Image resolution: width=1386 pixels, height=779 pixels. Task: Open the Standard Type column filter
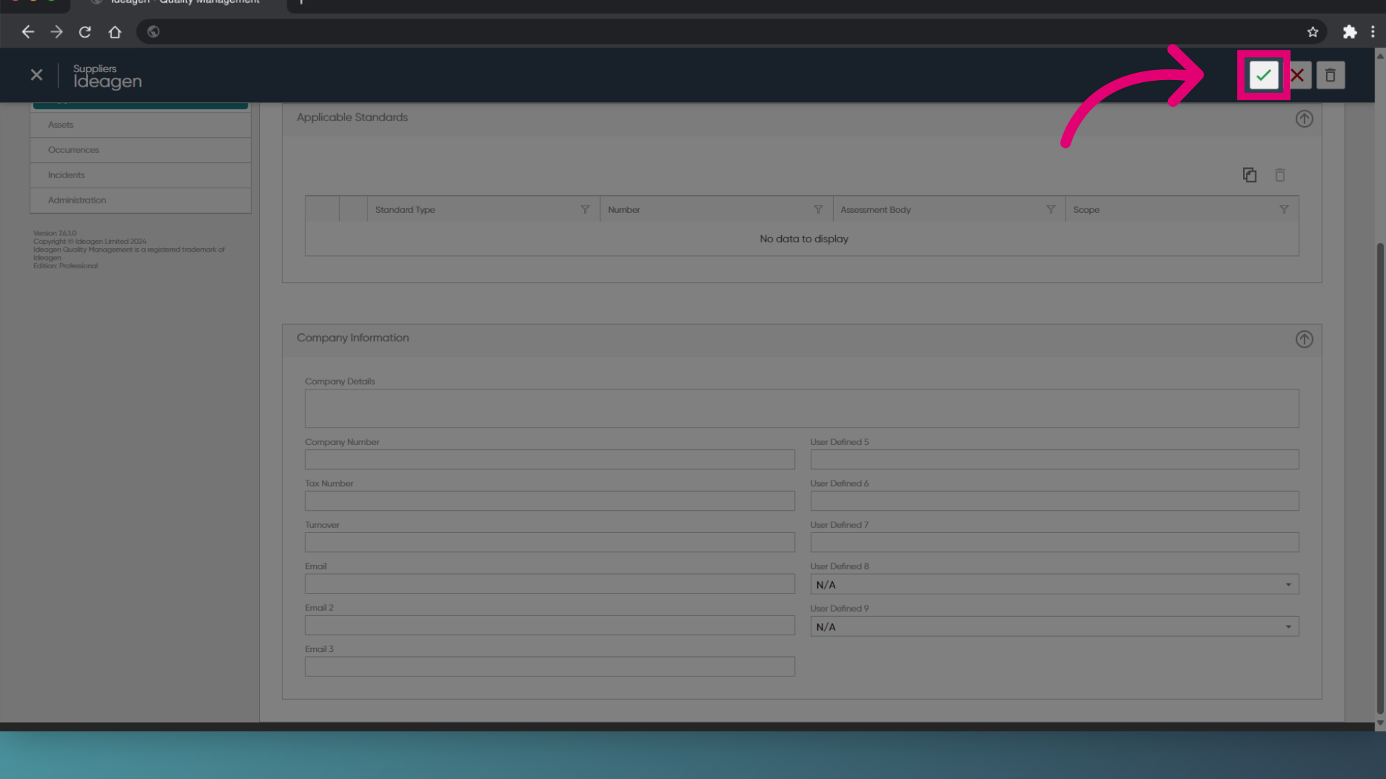pos(585,209)
